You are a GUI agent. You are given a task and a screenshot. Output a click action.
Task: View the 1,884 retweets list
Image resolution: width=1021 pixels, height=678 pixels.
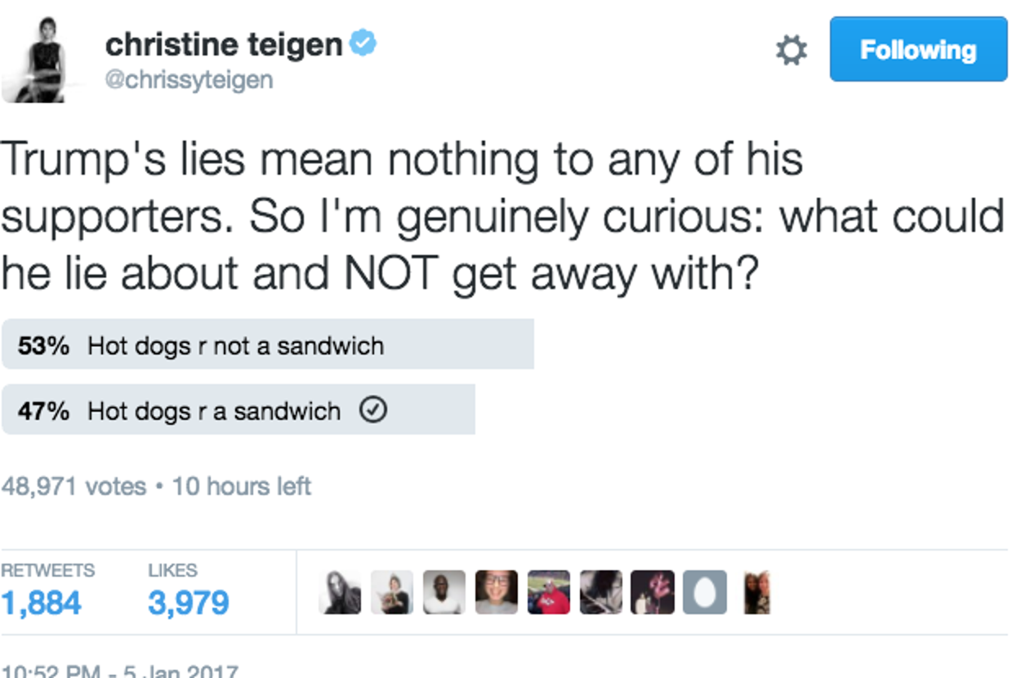click(41, 603)
